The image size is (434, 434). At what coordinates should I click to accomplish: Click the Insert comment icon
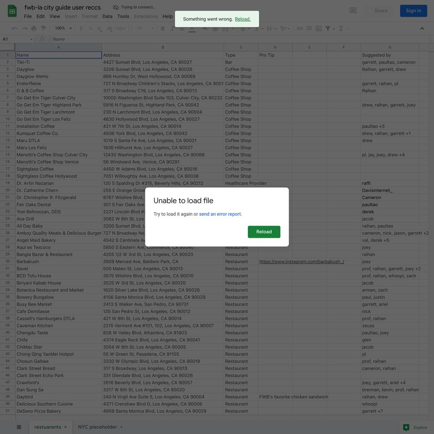[309, 29]
